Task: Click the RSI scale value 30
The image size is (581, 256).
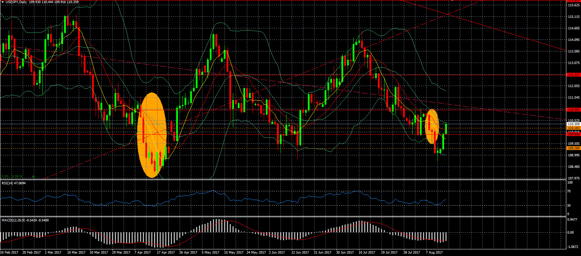Action: [569, 205]
